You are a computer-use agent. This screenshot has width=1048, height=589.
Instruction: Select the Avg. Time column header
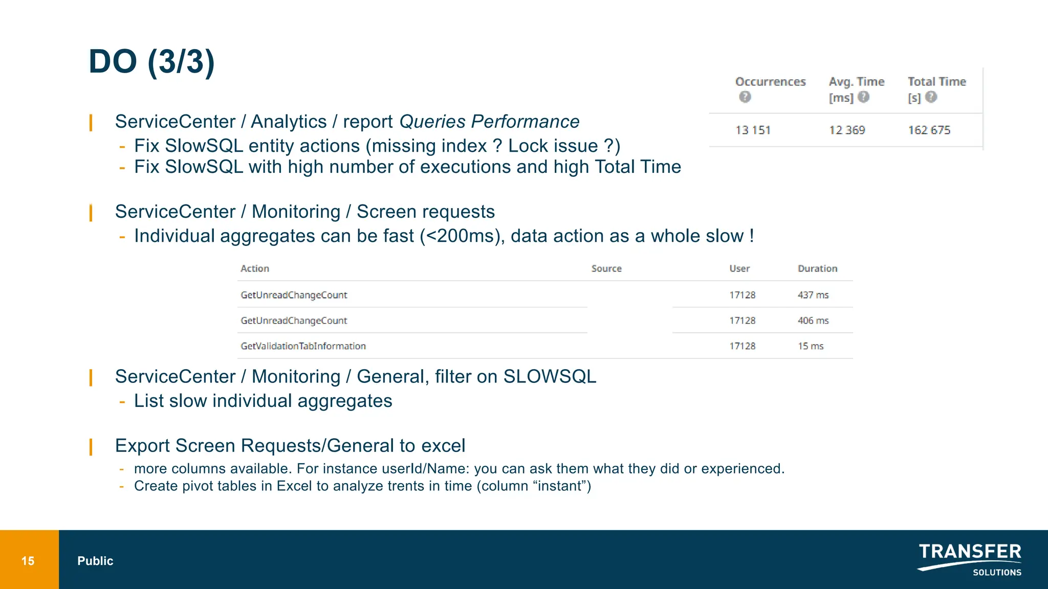[857, 89]
